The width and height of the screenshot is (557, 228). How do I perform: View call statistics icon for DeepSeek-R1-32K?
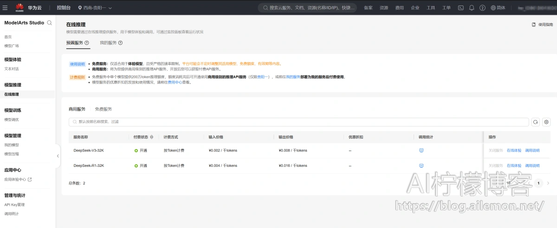click(421, 165)
